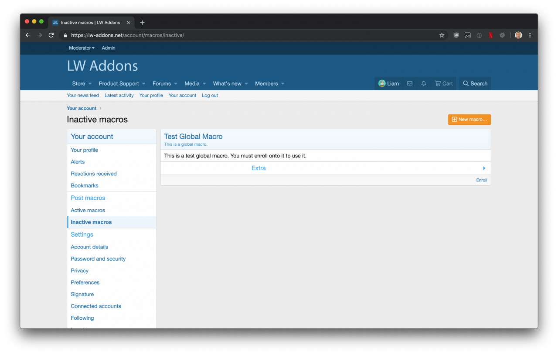The image size is (558, 355).
Task: Open the Forums navigation menu
Action: [161, 84]
